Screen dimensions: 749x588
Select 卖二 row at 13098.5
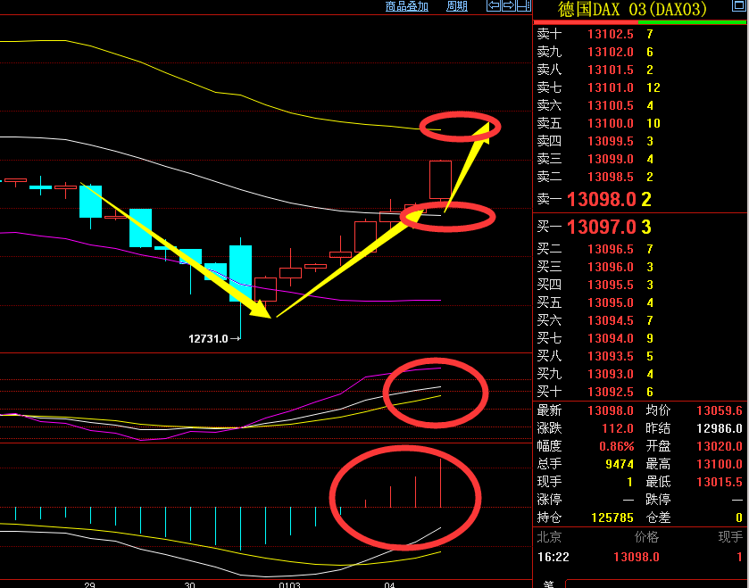point(639,177)
